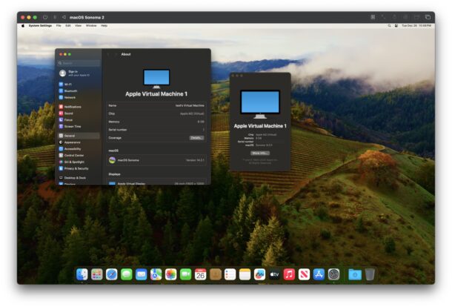Open Bluetooth settings in the sidebar
Viewport: 452px width, 307px height.
pyautogui.click(x=70, y=91)
